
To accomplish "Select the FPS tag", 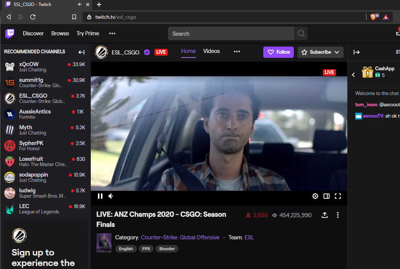I will coord(146,249).
